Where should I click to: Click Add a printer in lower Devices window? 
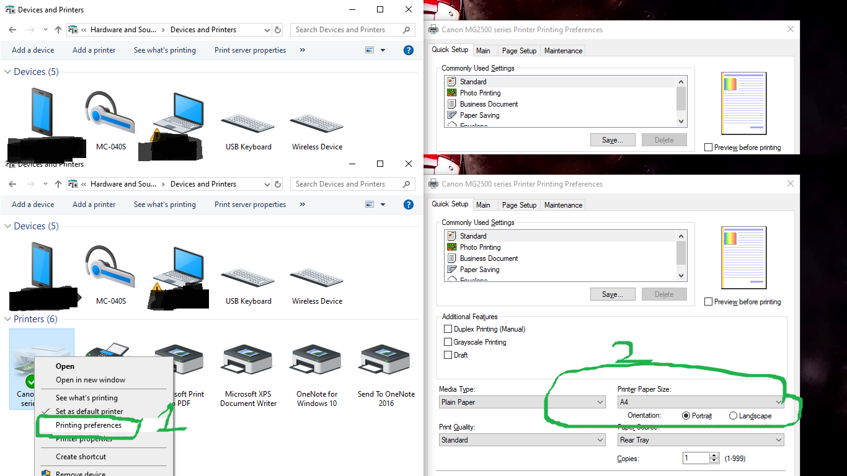94,205
